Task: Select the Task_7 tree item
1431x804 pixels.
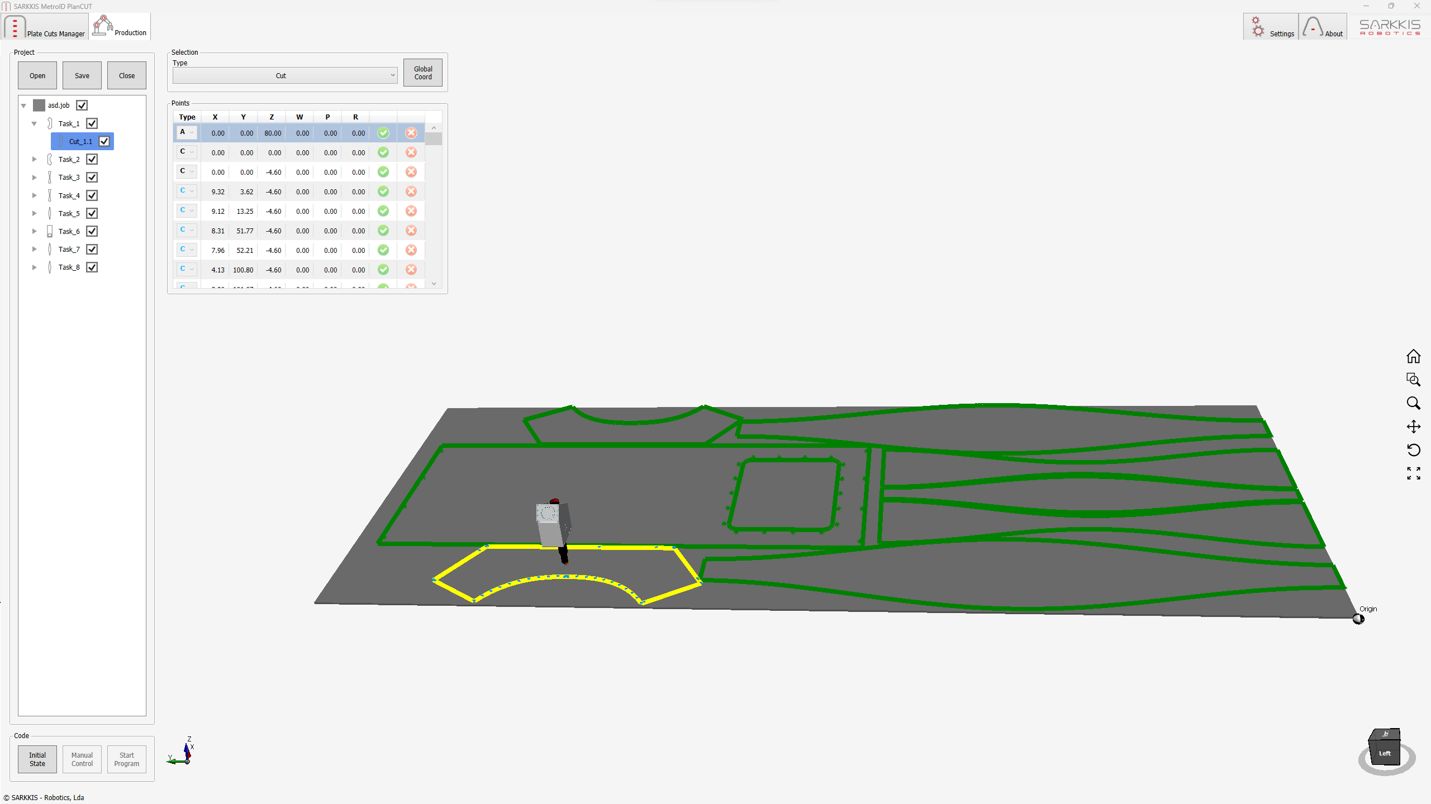Action: (x=69, y=249)
